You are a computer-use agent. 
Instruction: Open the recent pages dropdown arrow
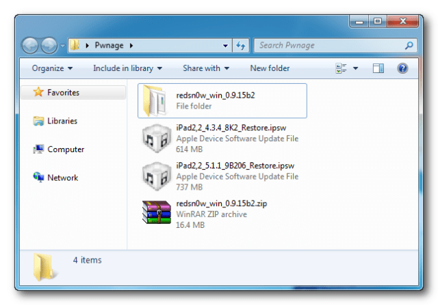point(63,46)
